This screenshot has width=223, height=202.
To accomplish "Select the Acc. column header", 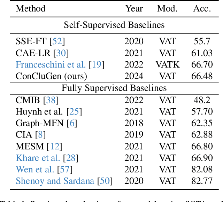I will click(x=202, y=8).
